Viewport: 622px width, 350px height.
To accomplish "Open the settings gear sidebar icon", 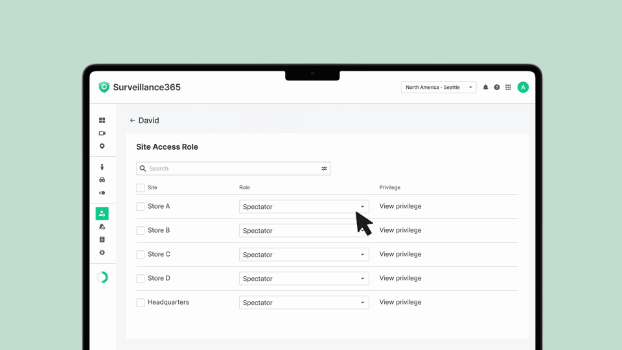I will tap(102, 252).
